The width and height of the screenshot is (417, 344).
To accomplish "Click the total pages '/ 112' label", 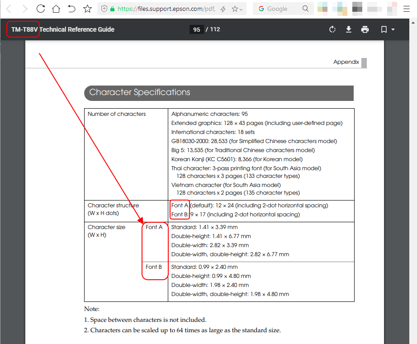I will [x=213, y=29].
